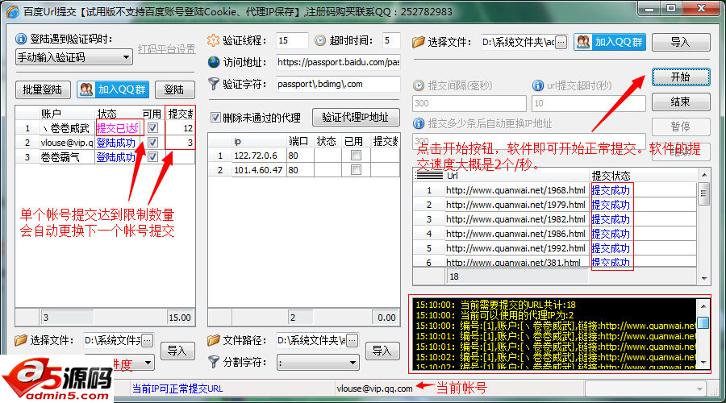Click browse (...) button for 文件路径

(x=352, y=341)
